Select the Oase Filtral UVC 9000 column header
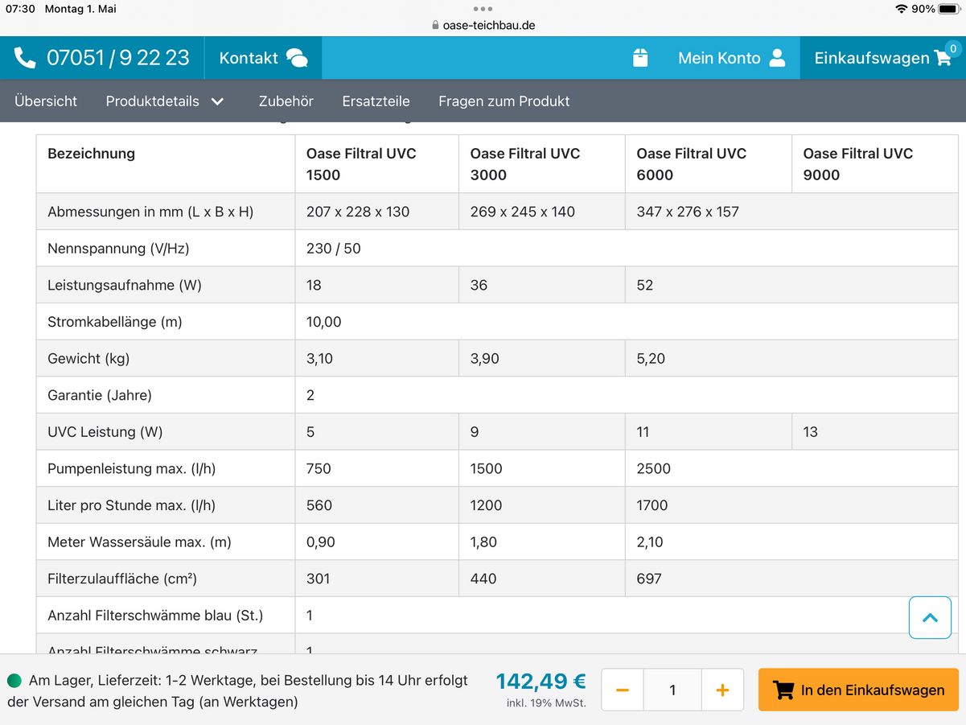 [875, 164]
